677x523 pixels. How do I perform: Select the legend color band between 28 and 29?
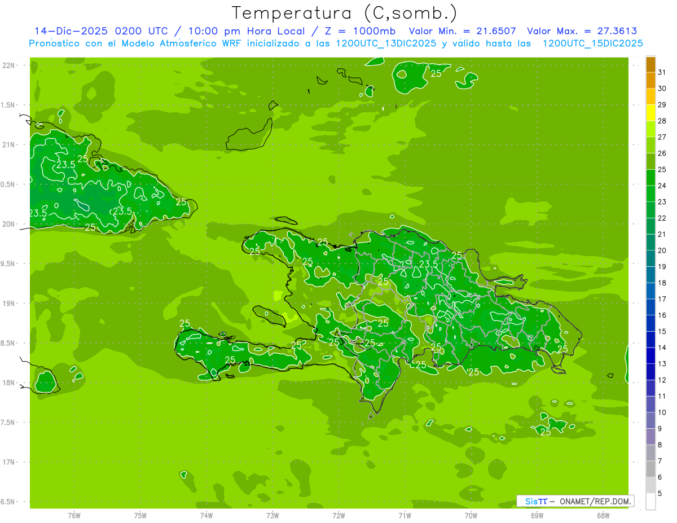tap(650, 113)
